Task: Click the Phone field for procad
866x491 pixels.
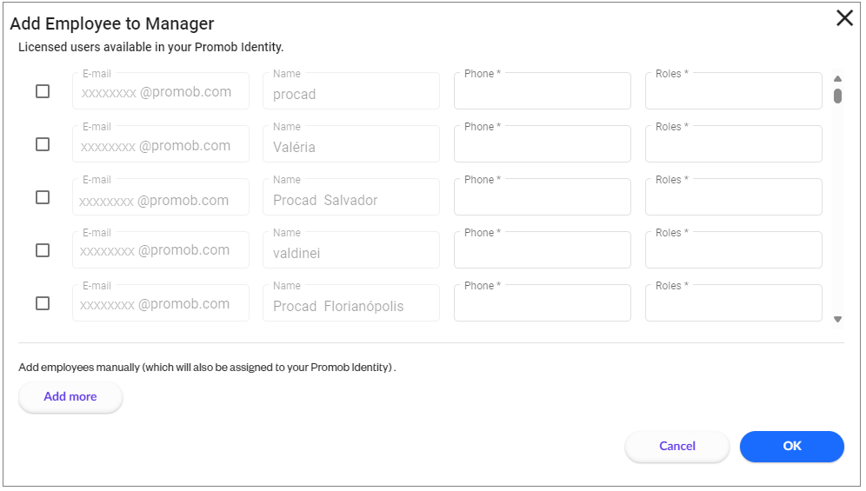Action: click(x=542, y=92)
